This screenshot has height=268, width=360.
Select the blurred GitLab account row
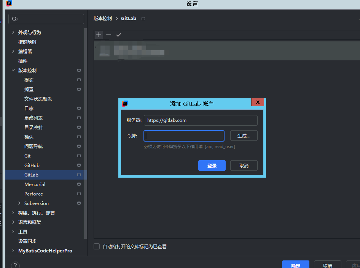click(227, 50)
